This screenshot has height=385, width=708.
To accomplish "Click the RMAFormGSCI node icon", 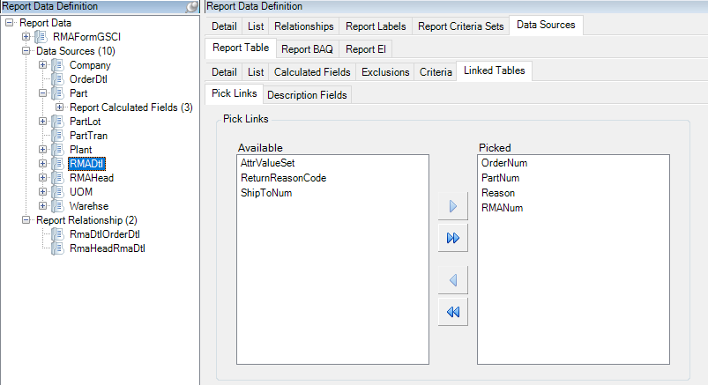I will [x=42, y=36].
